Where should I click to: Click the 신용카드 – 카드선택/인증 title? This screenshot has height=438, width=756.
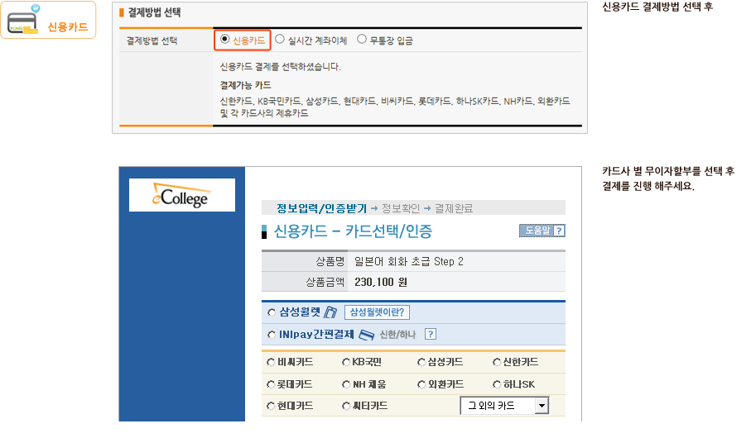pyautogui.click(x=353, y=231)
